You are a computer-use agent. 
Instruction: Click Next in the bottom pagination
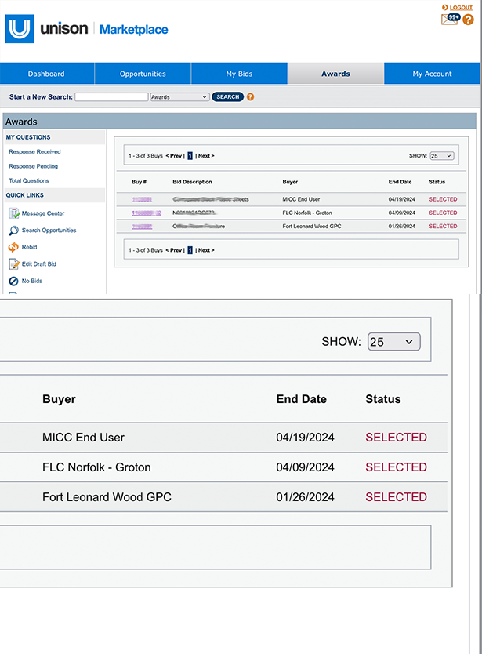[x=205, y=250]
